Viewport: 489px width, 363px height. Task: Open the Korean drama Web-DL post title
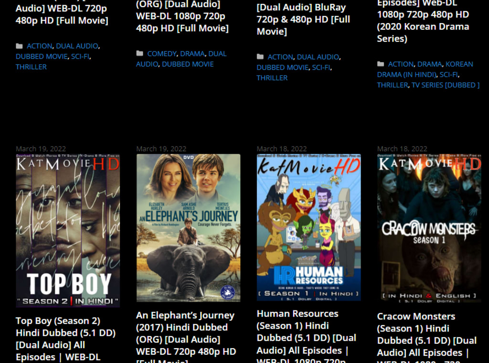(423, 20)
